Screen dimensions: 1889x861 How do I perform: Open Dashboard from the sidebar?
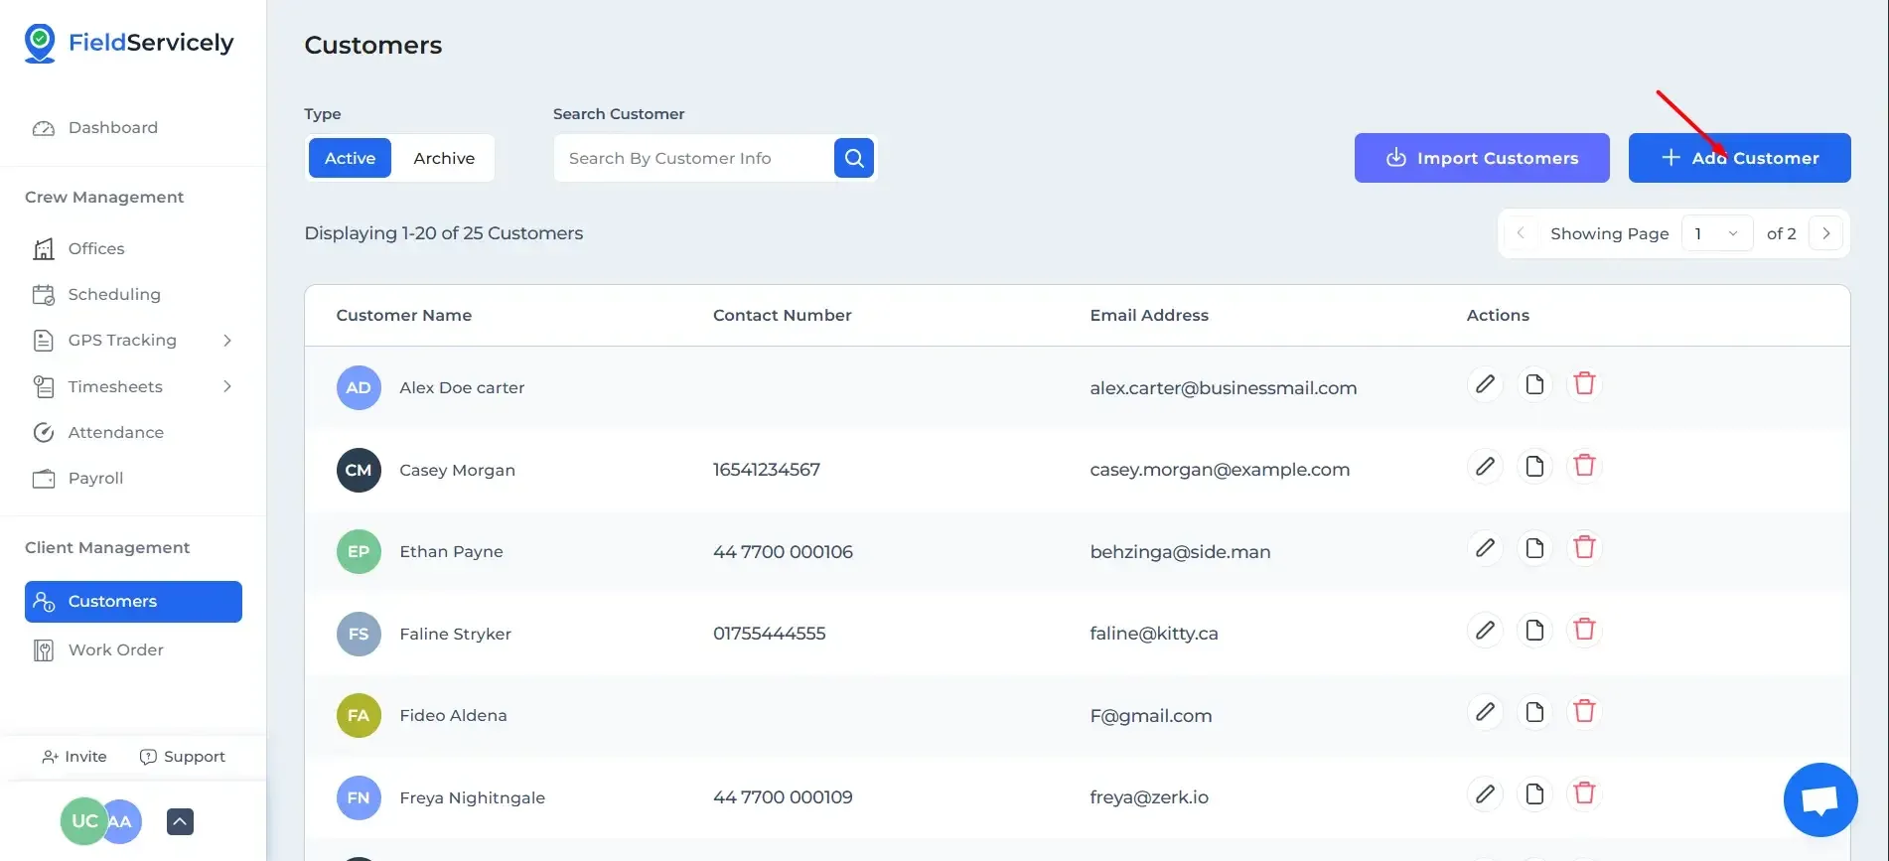(x=112, y=128)
